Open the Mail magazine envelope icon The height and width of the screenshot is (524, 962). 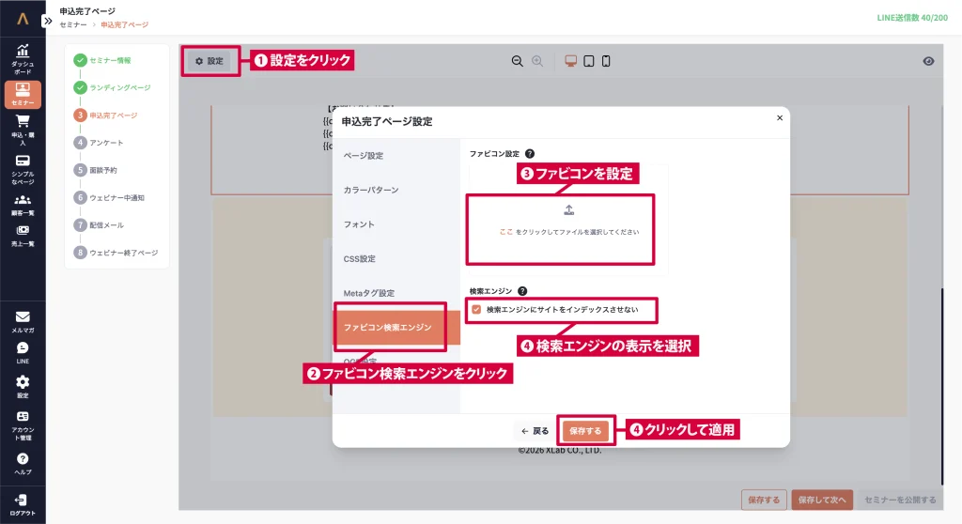tap(23, 321)
